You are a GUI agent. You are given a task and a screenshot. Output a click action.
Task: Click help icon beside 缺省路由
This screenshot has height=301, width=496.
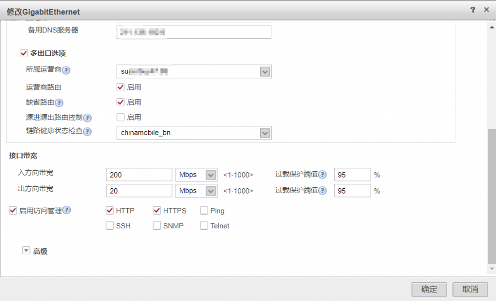59,103
